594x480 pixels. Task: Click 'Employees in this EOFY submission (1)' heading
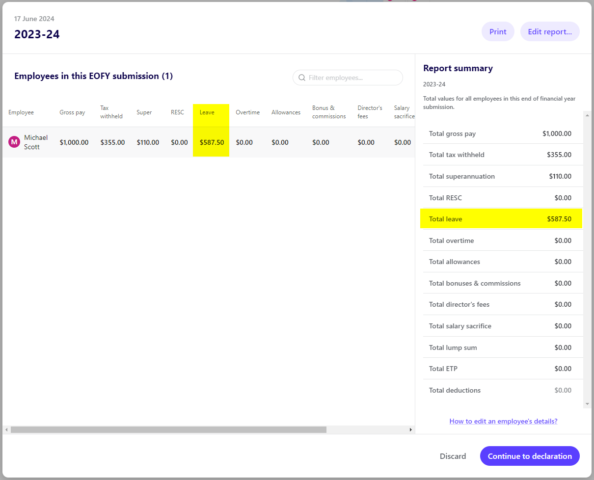(94, 76)
